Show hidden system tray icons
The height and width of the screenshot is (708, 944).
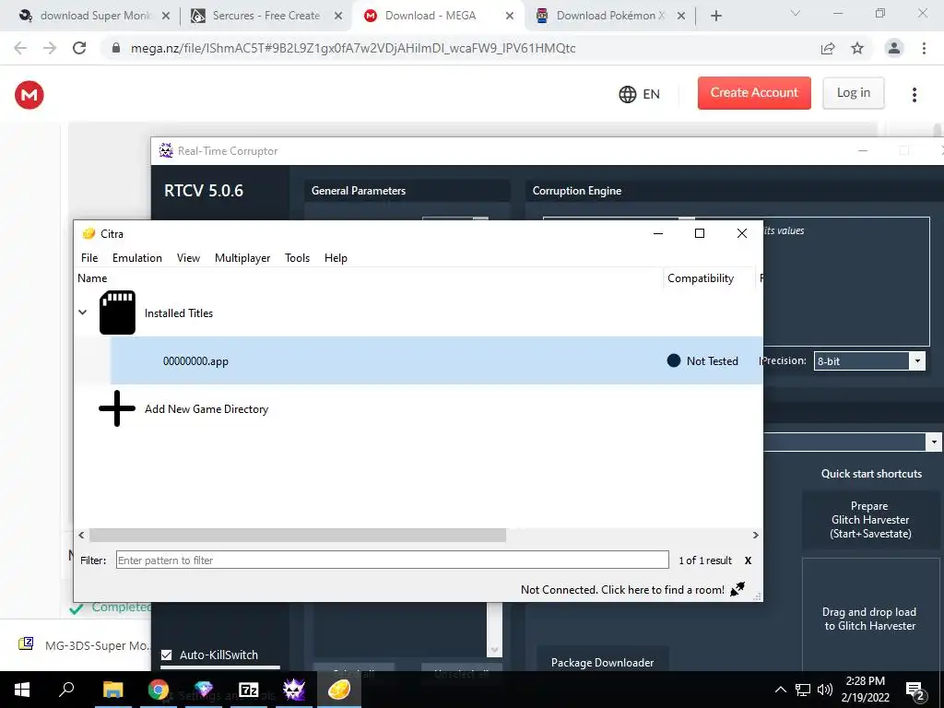pos(780,690)
